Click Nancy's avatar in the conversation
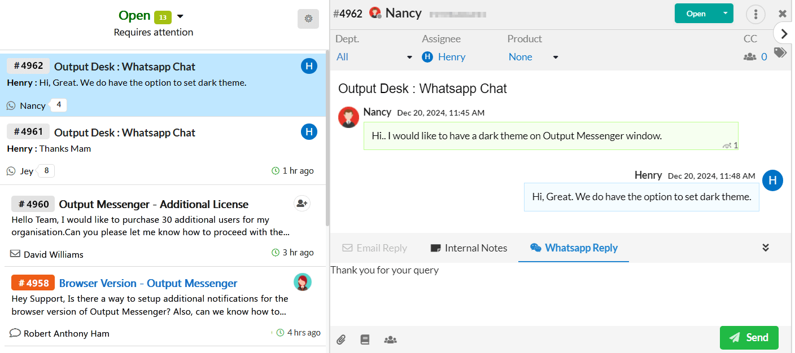This screenshot has height=353, width=795. pyautogui.click(x=348, y=117)
